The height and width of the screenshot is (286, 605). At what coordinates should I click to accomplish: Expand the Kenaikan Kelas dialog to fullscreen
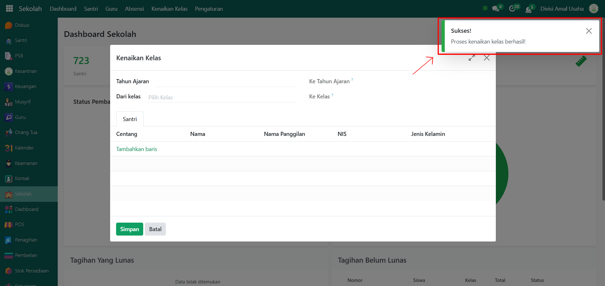tap(472, 58)
